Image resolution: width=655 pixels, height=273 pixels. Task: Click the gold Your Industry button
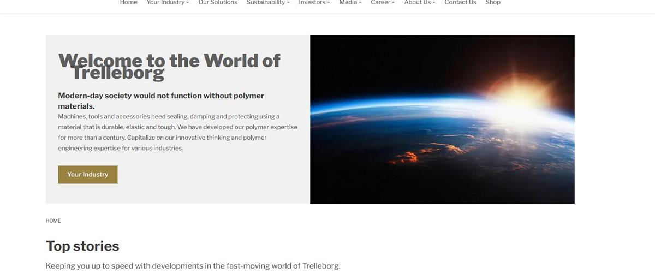point(88,175)
